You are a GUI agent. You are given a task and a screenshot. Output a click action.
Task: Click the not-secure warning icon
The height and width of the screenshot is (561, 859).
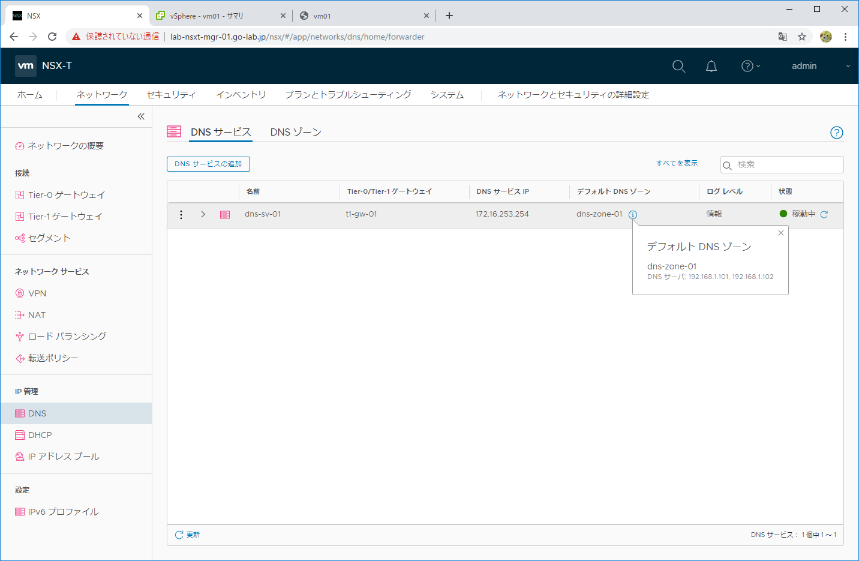pyautogui.click(x=76, y=37)
